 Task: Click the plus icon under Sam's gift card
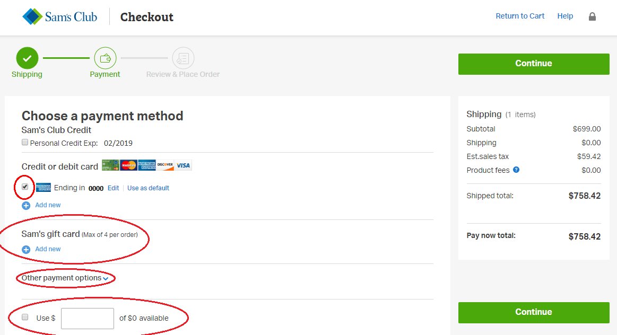(26, 249)
